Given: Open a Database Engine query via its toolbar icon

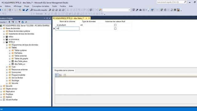Looking at the screenshot, I should click(50, 10).
